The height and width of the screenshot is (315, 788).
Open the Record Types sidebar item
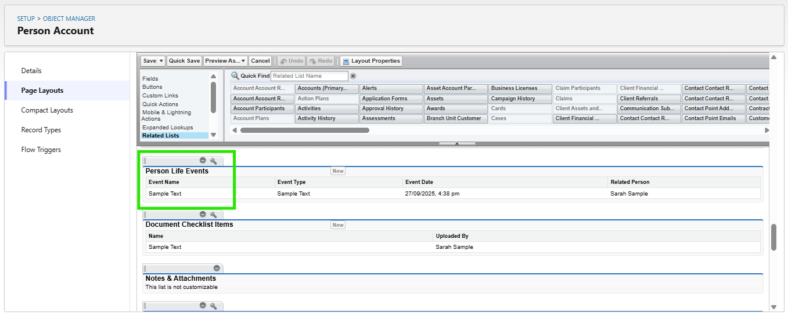point(41,130)
